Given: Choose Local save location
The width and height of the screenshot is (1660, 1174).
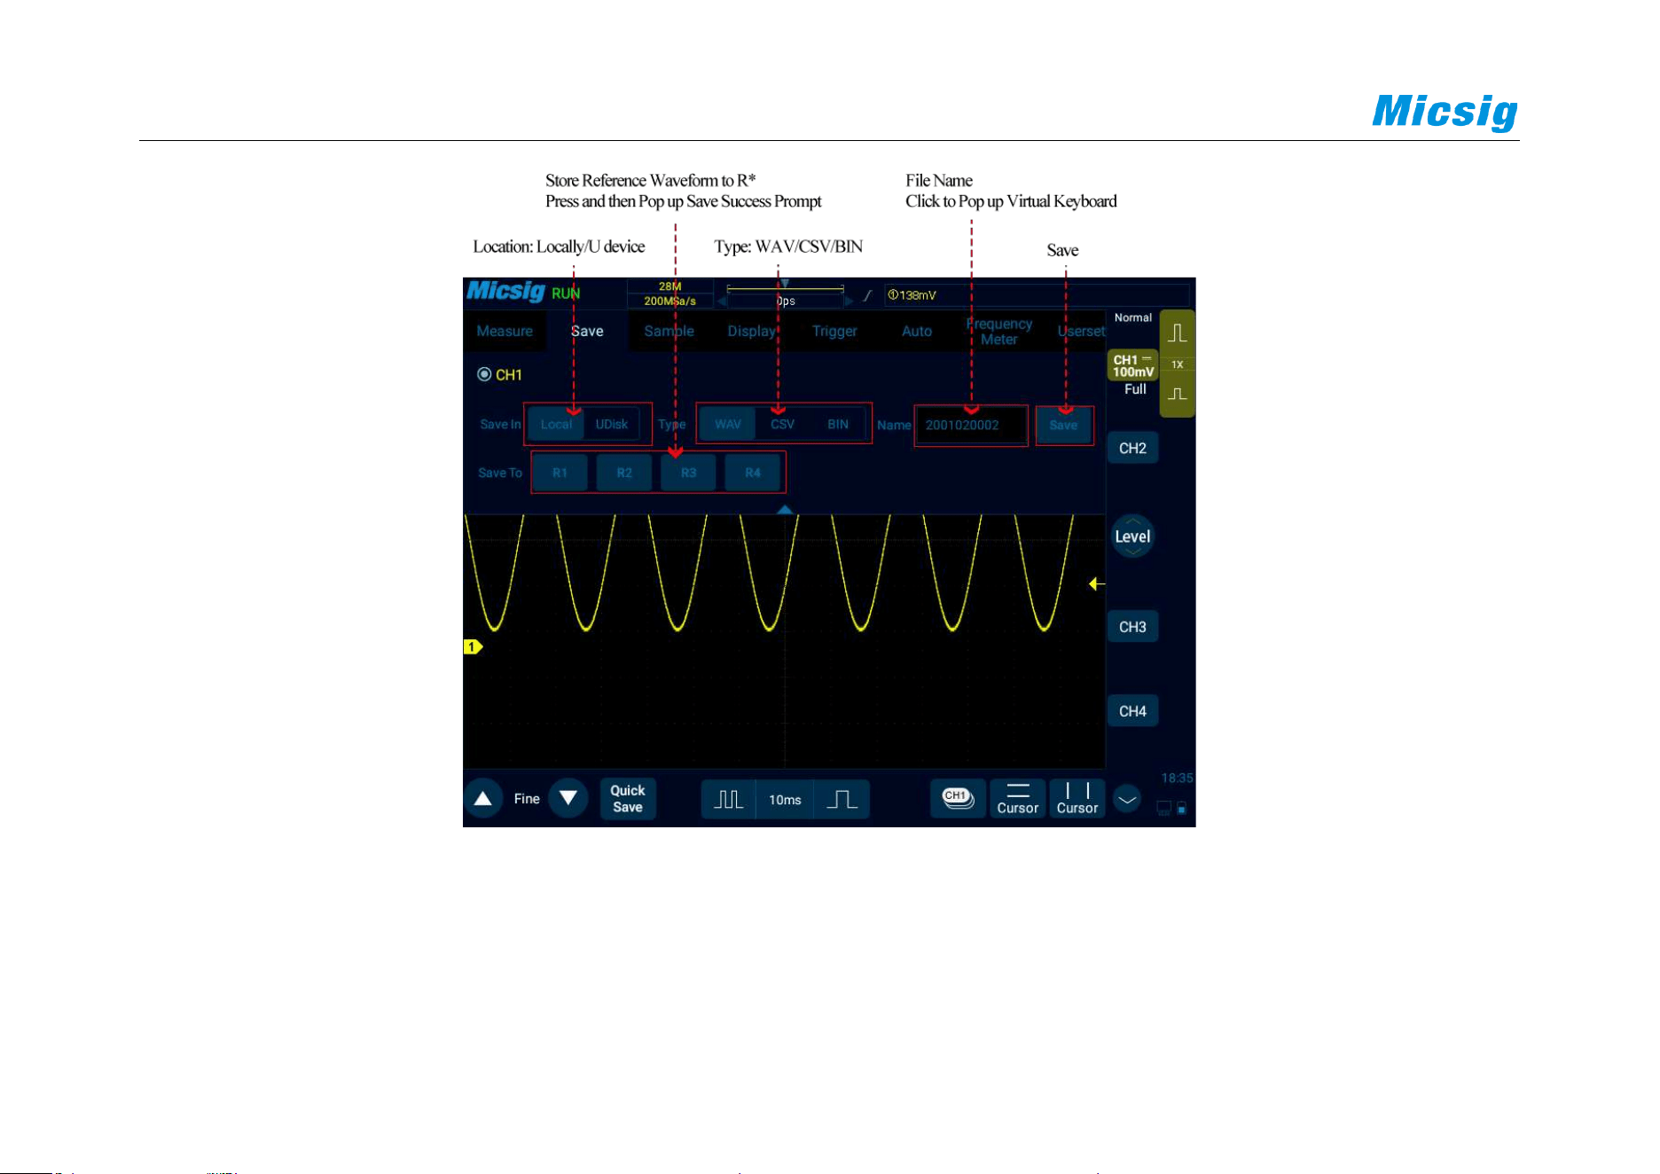Looking at the screenshot, I should (x=557, y=424).
